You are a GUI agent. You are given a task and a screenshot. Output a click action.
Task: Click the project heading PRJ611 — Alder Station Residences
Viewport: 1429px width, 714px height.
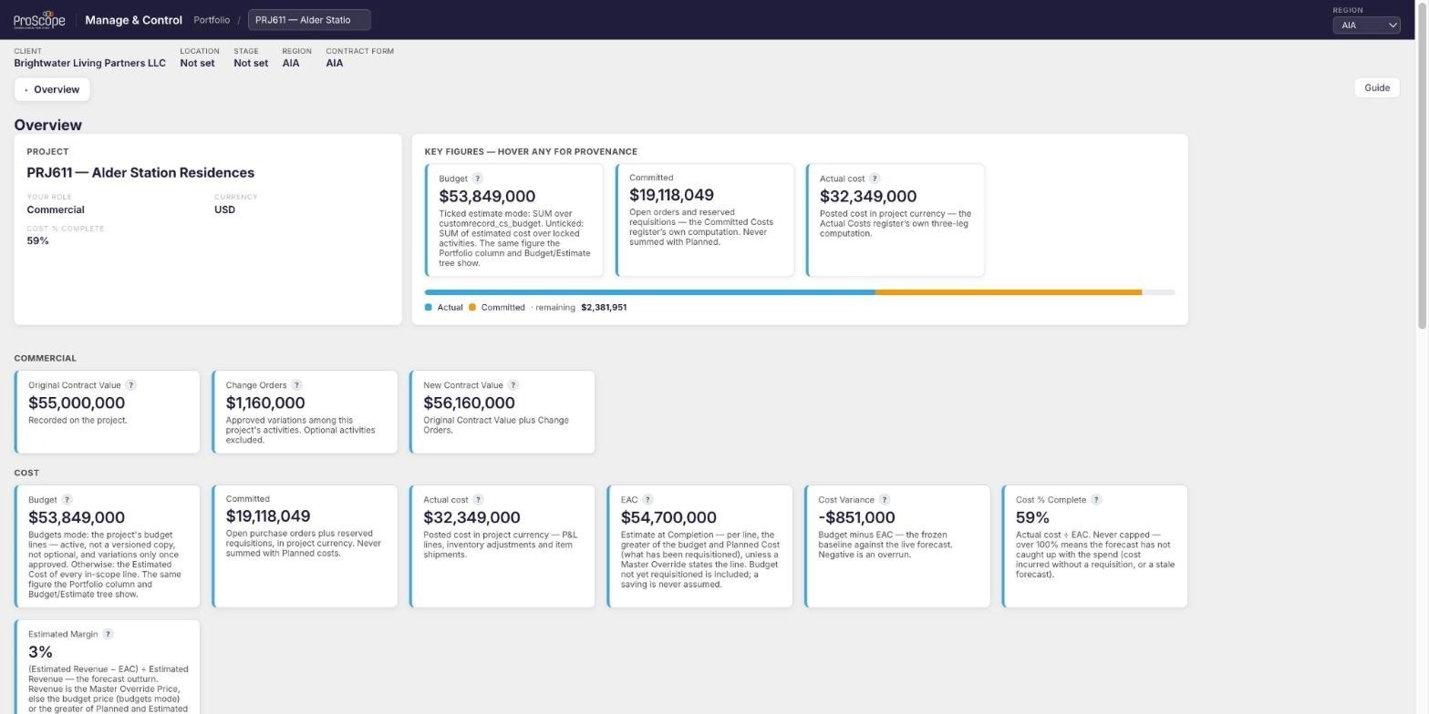[140, 173]
